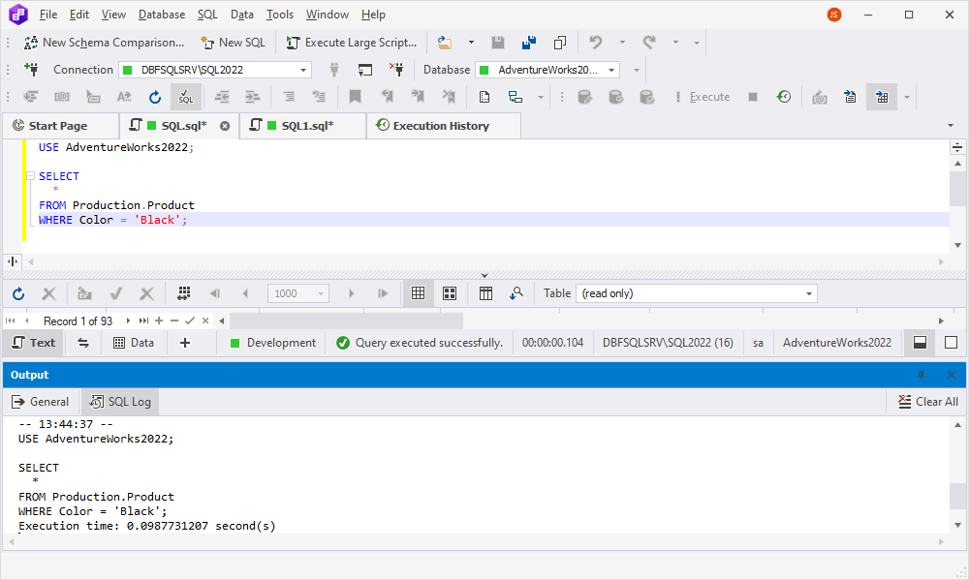This screenshot has height=580, width=969.
Task: Jump to last record in navigator
Action: pyautogui.click(x=143, y=321)
